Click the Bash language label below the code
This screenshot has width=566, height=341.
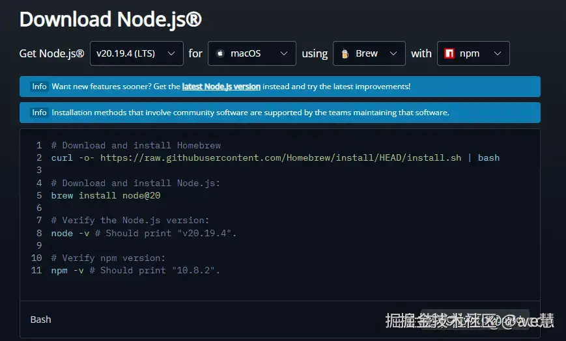(41, 320)
